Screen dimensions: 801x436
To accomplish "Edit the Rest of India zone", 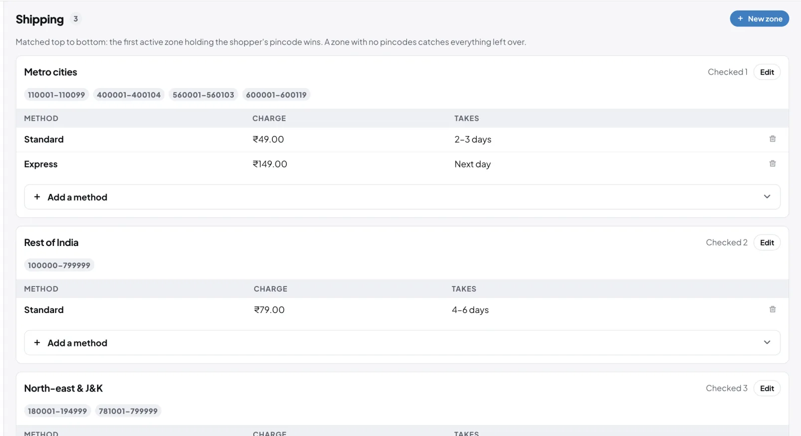I will (767, 242).
